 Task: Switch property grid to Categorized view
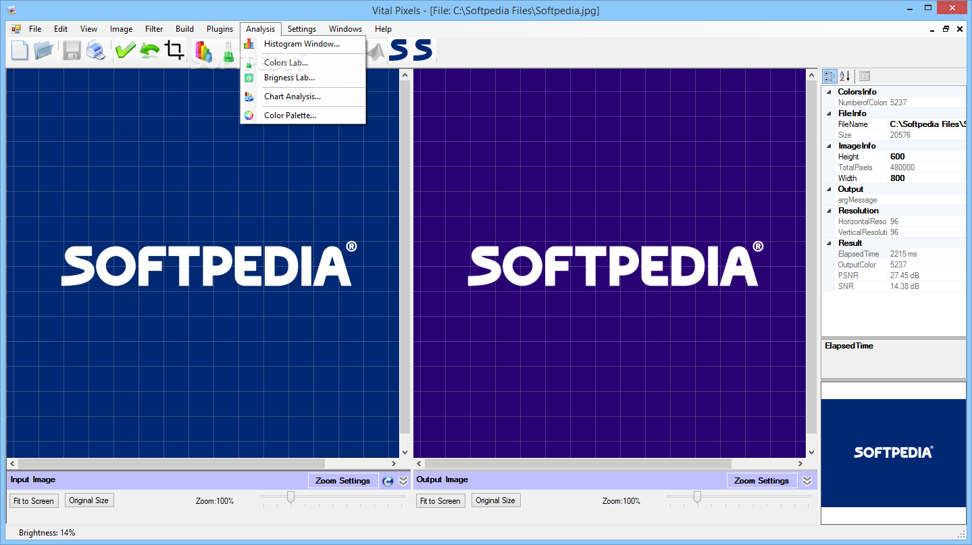[829, 76]
